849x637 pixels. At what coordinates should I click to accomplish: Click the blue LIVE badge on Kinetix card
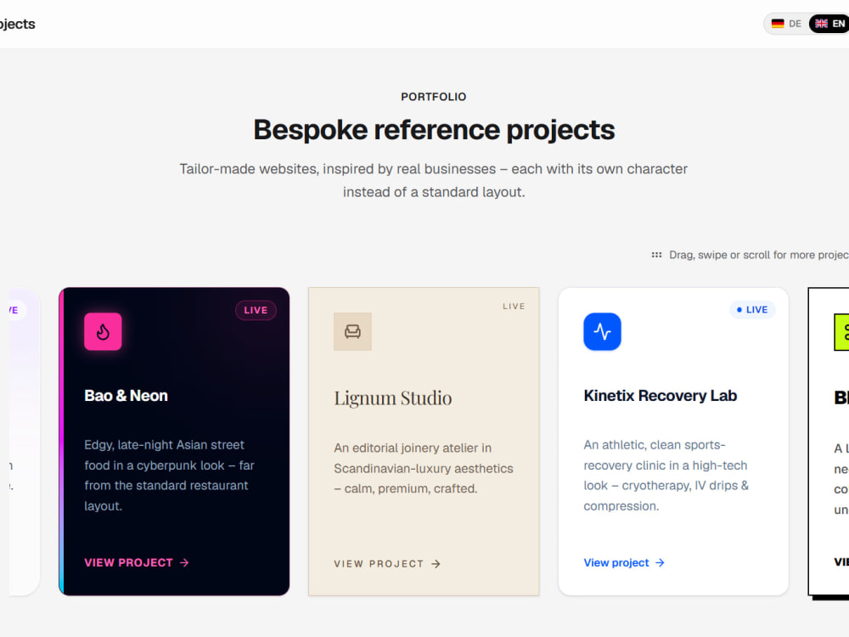(x=752, y=310)
